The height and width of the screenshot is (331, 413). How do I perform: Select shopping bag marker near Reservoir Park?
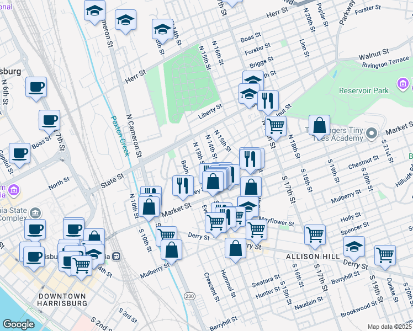[x=320, y=126]
